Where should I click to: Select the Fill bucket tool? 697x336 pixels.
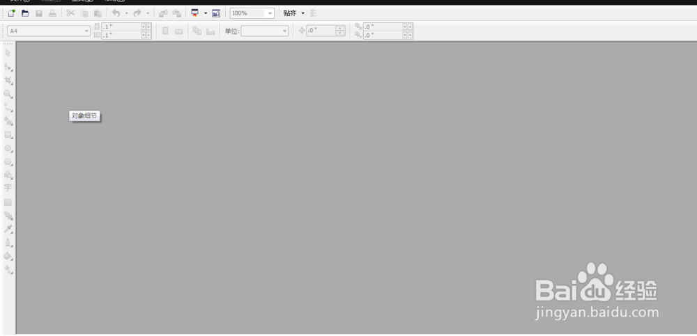point(8,256)
